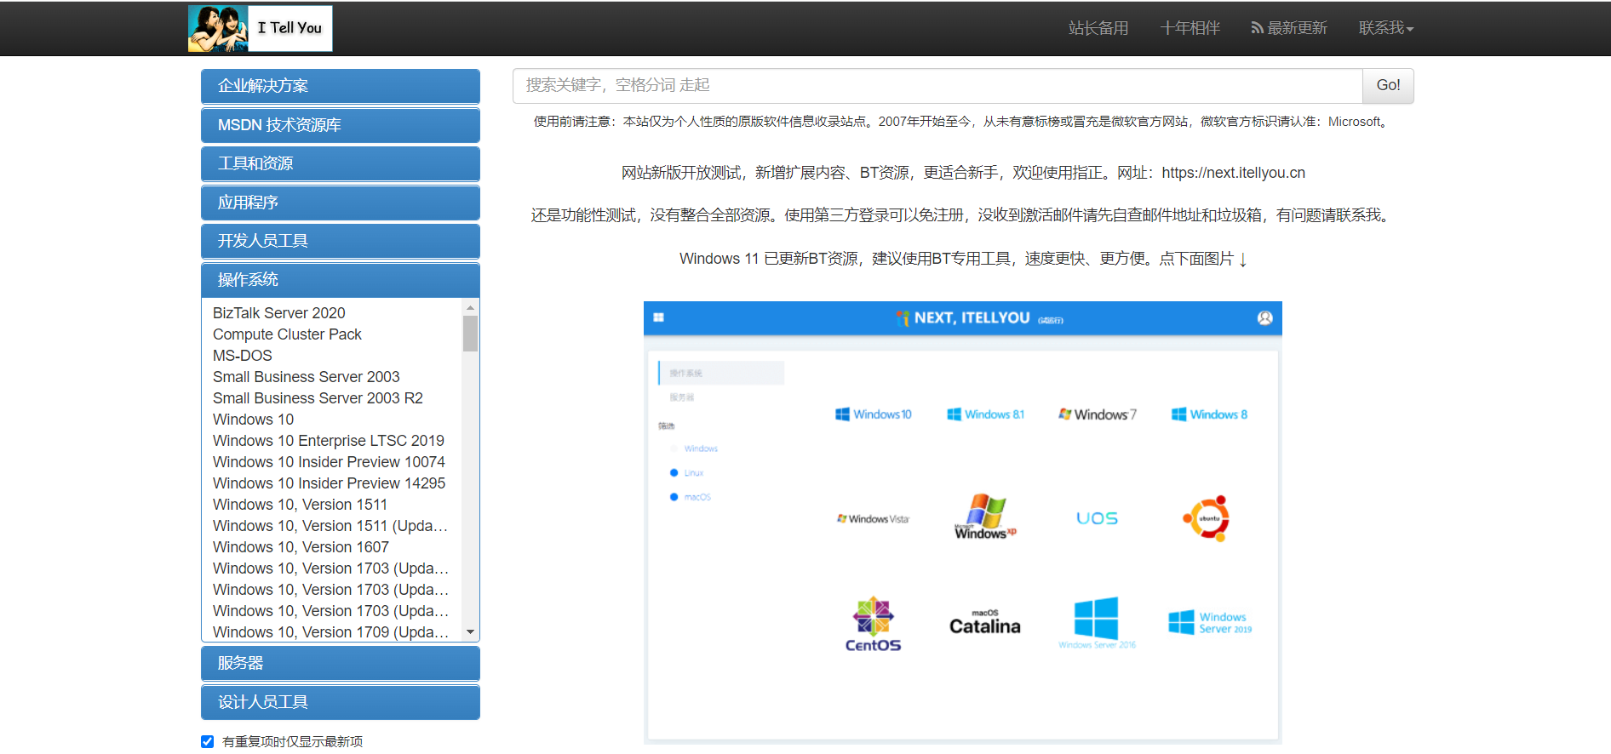Select the plain Windows 10 entry
The image size is (1611, 754).
(253, 420)
